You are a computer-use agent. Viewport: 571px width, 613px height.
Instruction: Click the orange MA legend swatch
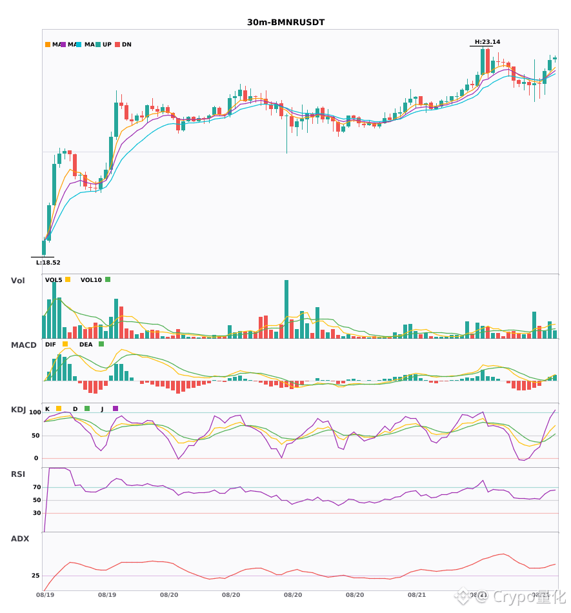[x=48, y=45]
